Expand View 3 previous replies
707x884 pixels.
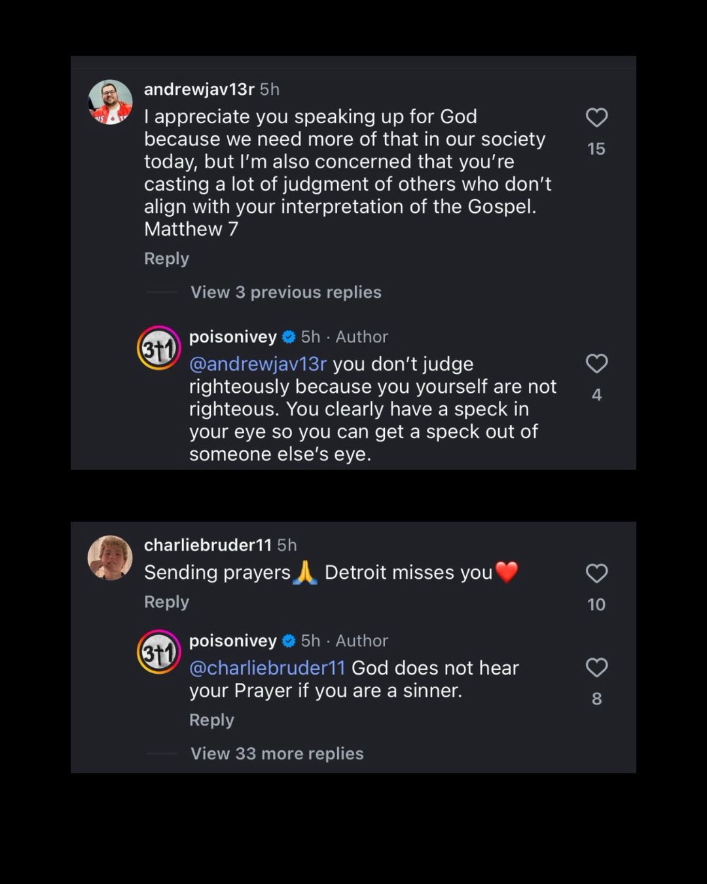click(x=285, y=292)
